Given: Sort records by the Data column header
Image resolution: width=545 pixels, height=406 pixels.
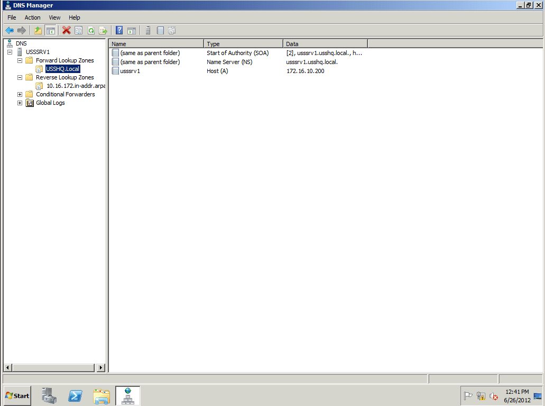Looking at the screenshot, I should pos(326,44).
